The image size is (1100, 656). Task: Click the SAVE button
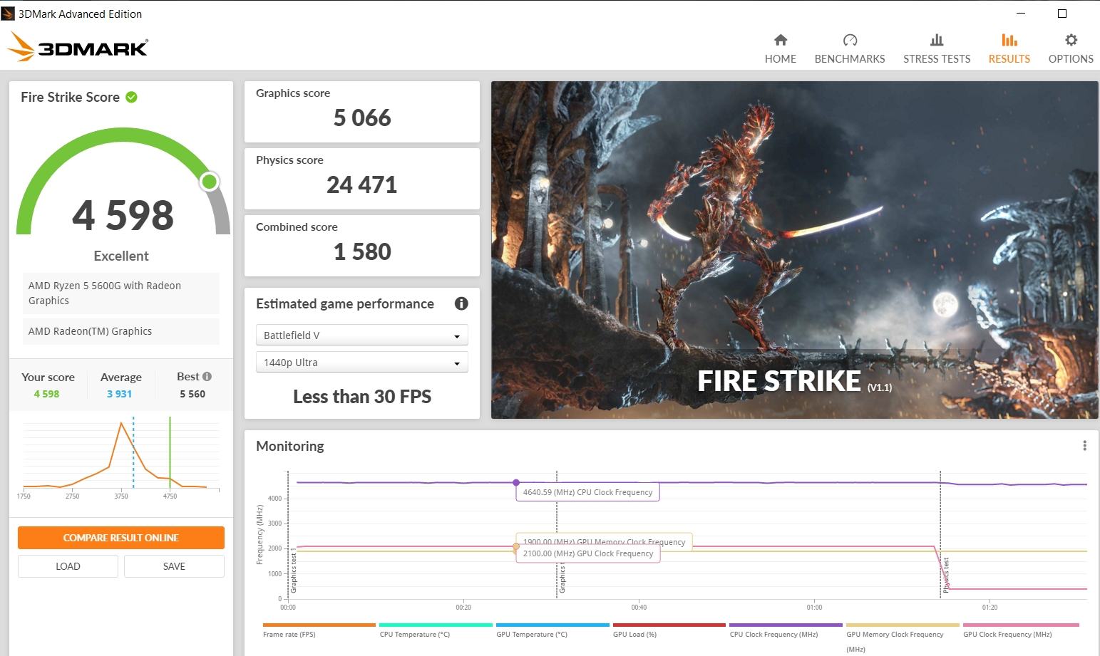174,566
